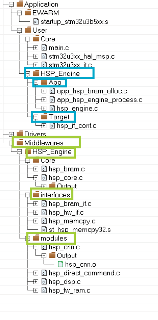Expand the hsp_fw_ram.c file node
Viewport: 158px width, 320px height.
click(x=36, y=290)
